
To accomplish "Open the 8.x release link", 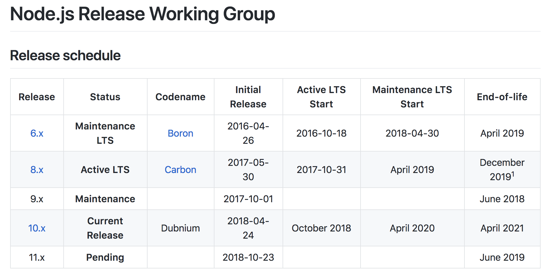I will [x=37, y=170].
